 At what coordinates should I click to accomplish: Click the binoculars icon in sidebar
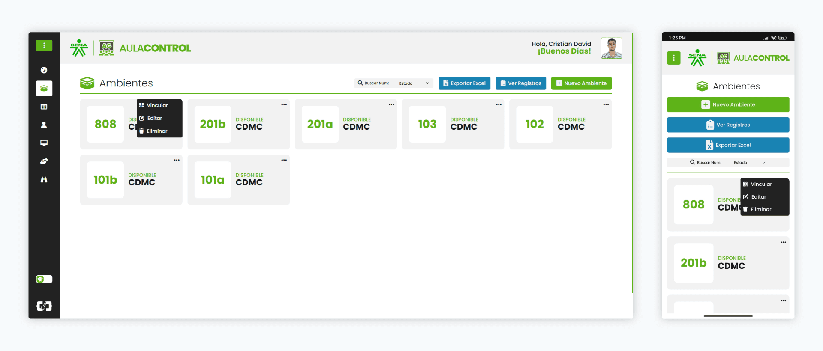44,180
